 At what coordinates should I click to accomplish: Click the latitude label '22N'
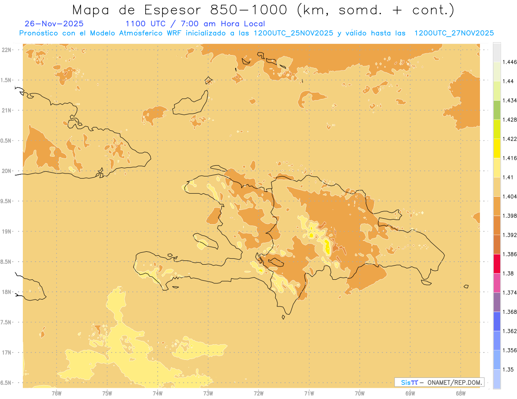6,49
